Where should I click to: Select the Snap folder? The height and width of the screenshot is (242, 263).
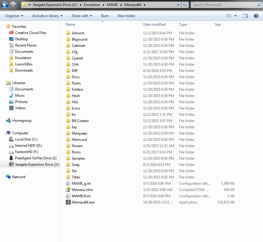click(75, 165)
